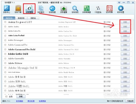Open the 字体恢复 font restore icon
The height and width of the screenshot is (104, 136).
click(x=52, y=9)
